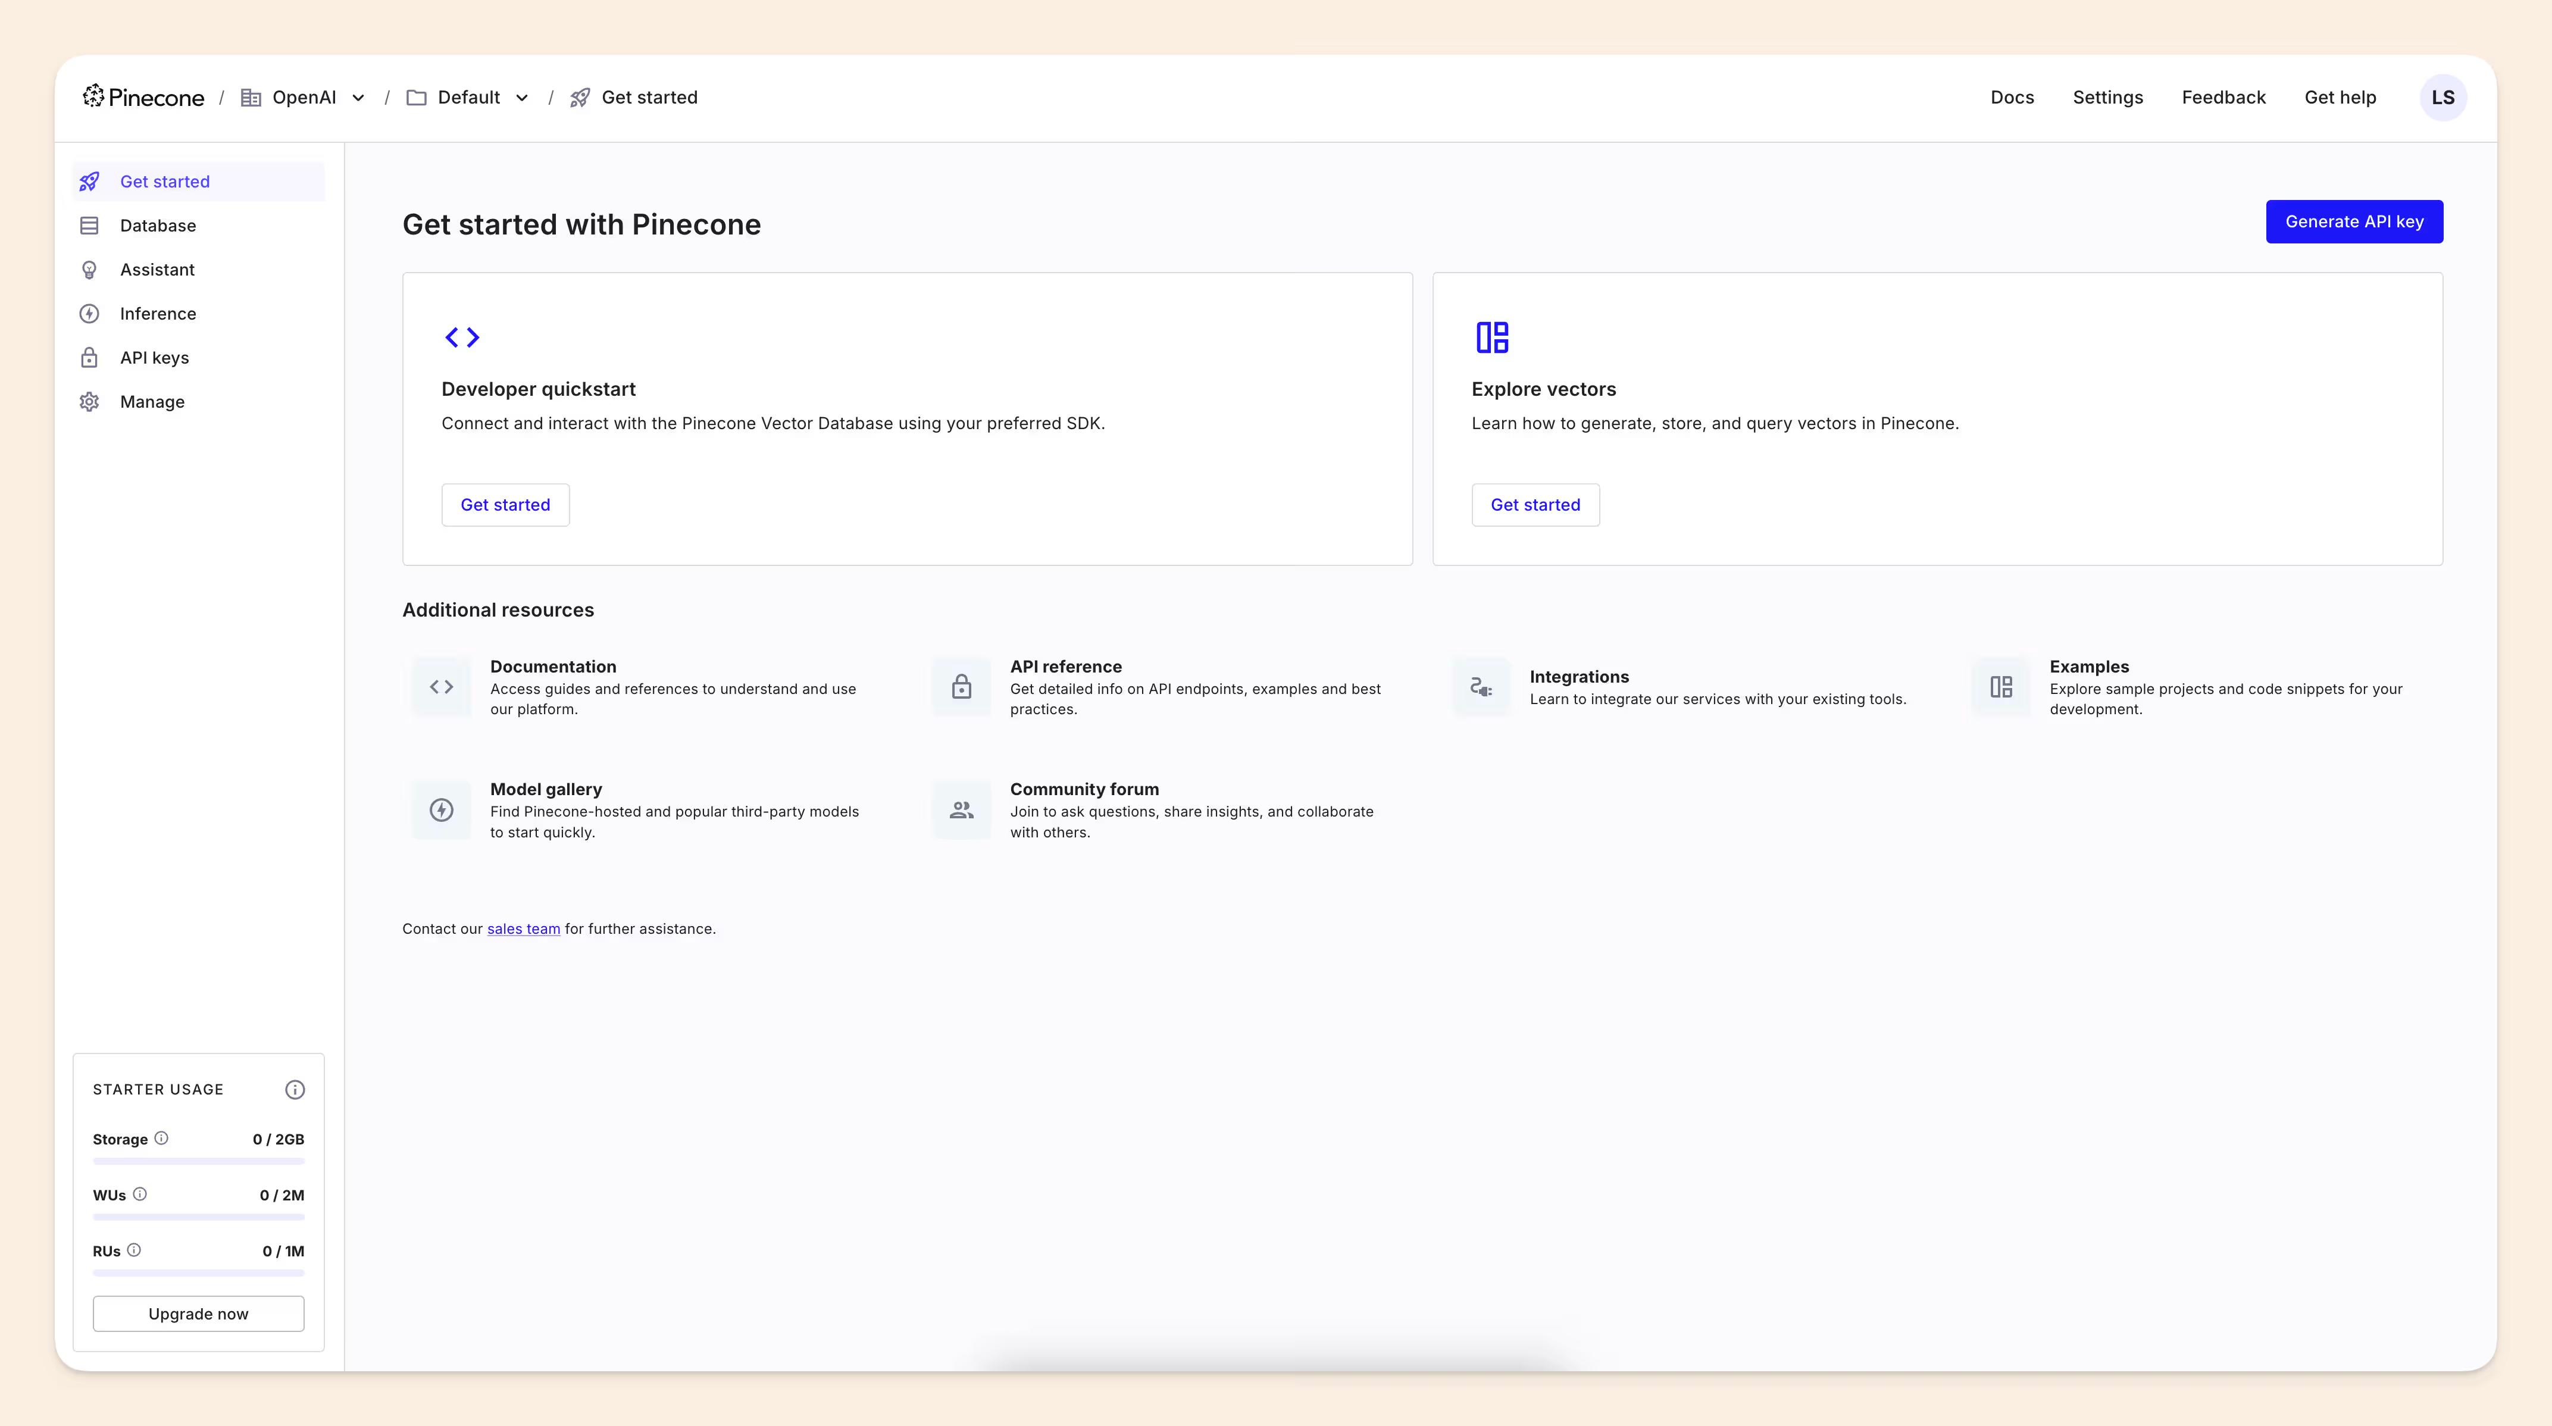Click the RUs usage progress bar

pyautogui.click(x=198, y=1272)
